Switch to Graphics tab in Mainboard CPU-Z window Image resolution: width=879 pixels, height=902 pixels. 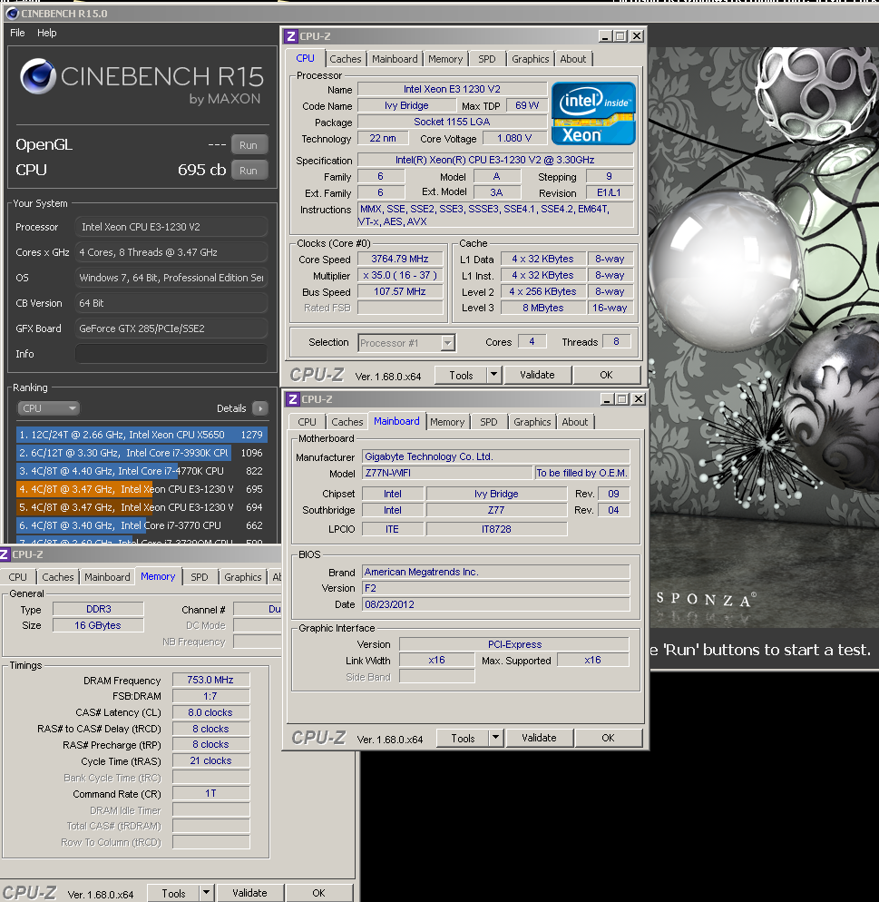point(532,422)
